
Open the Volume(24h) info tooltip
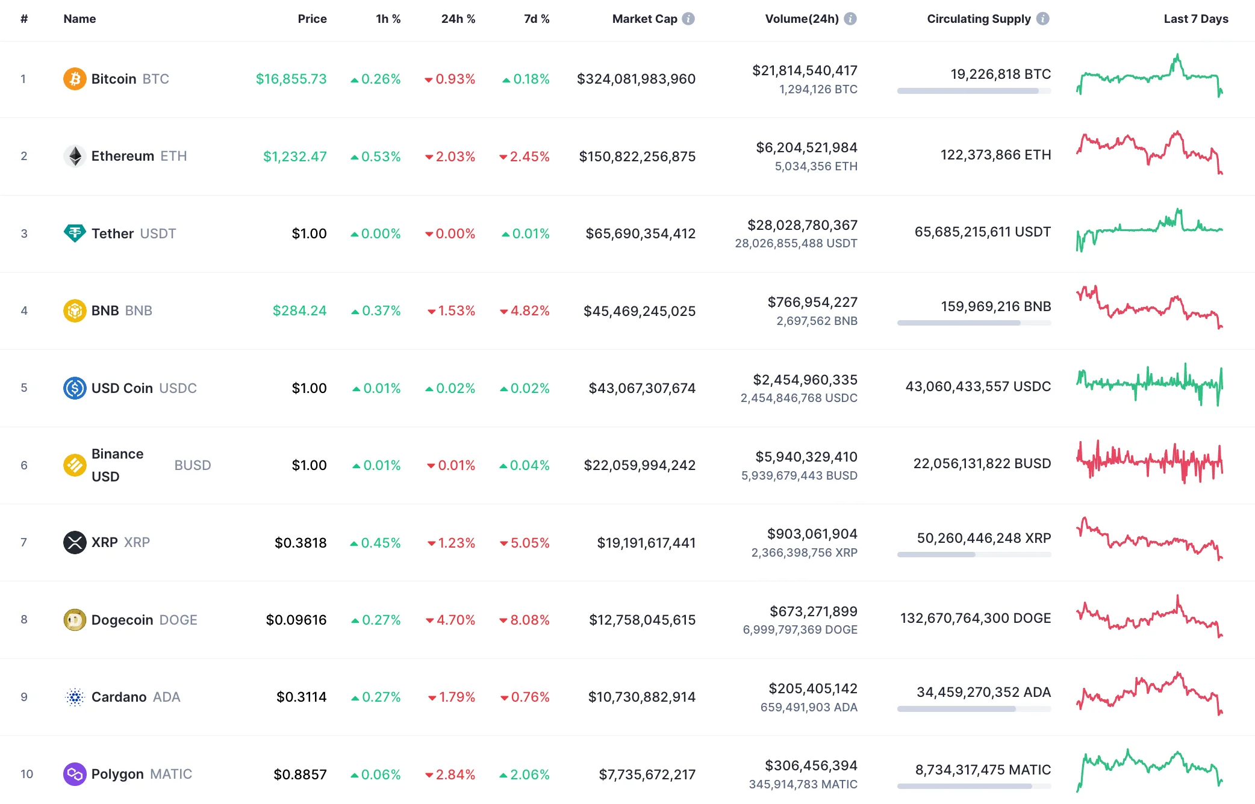[x=849, y=18]
